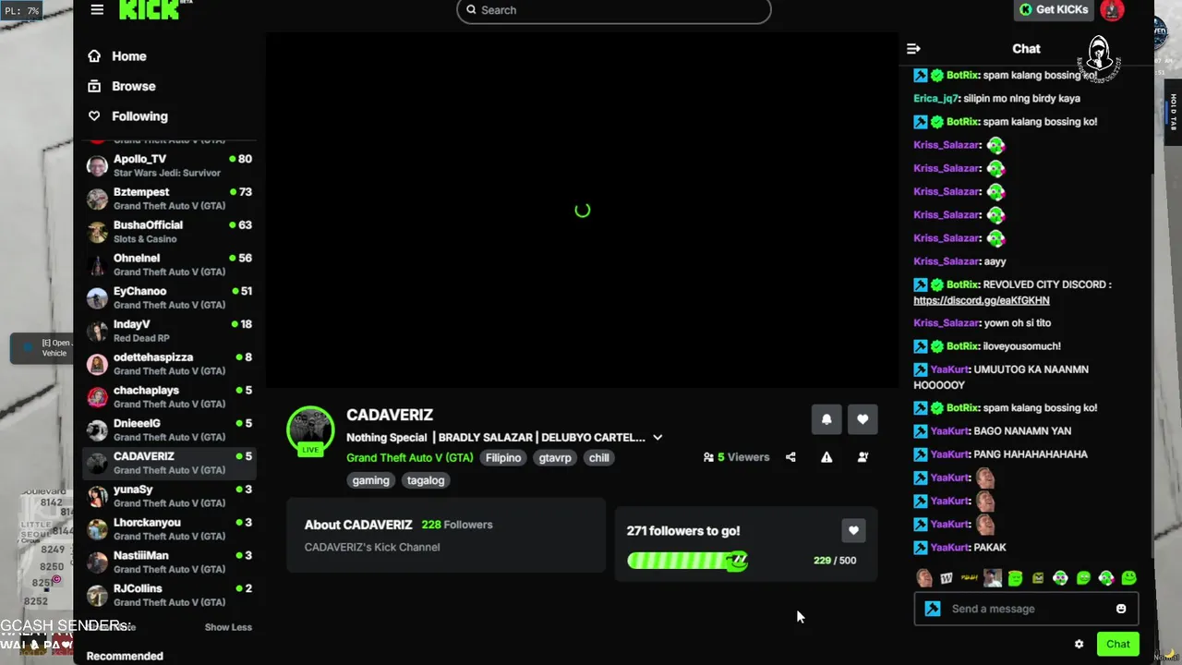This screenshot has height=665, width=1182.
Task: Click the 5 Viewers count
Action: 736,457
